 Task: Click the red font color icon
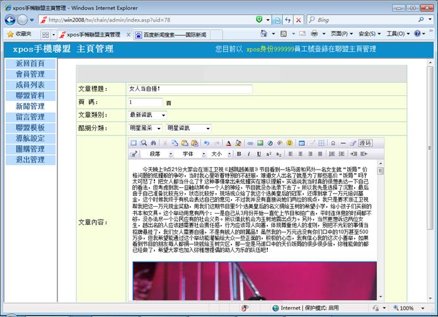(229, 143)
